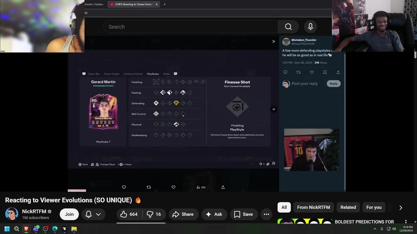Click the tweet reply comment icon under date
Image resolution: width=417 pixels, height=234 pixels.
(x=285, y=72)
